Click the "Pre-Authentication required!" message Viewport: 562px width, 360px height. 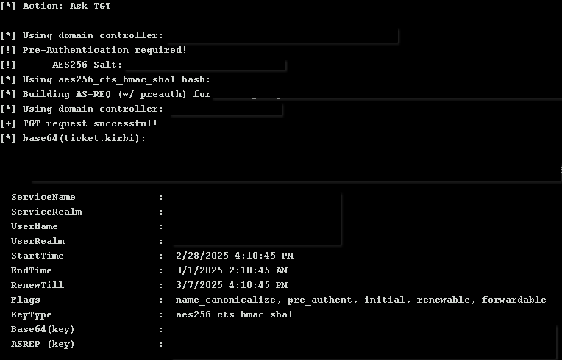pos(104,50)
